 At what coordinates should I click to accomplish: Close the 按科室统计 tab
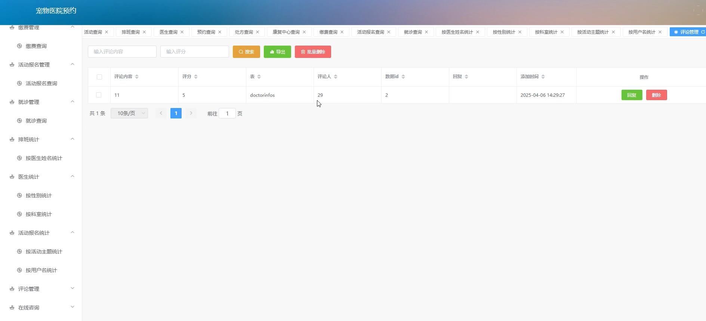point(562,32)
